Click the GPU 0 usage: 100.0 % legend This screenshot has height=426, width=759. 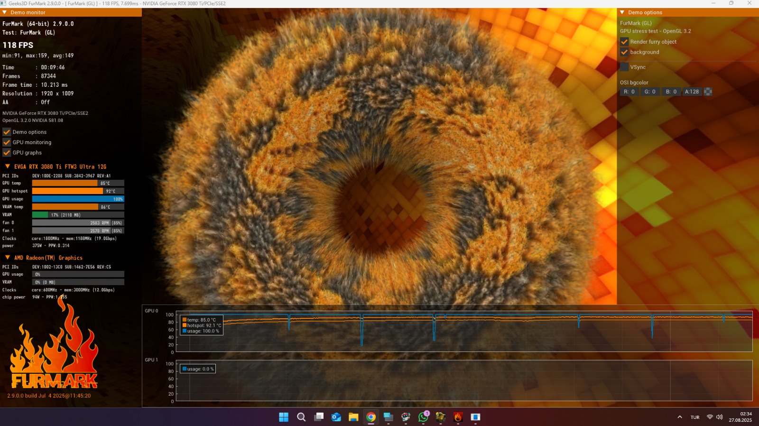(x=201, y=331)
